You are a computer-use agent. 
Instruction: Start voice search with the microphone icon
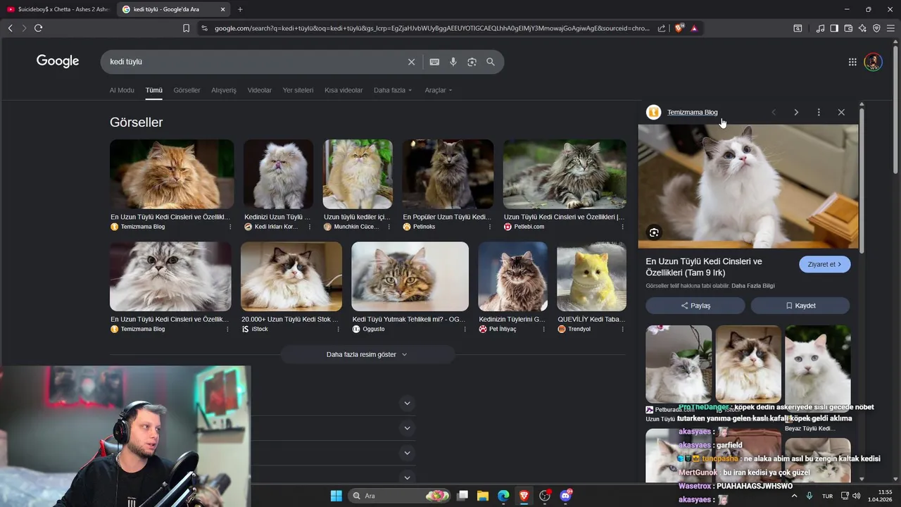453,62
